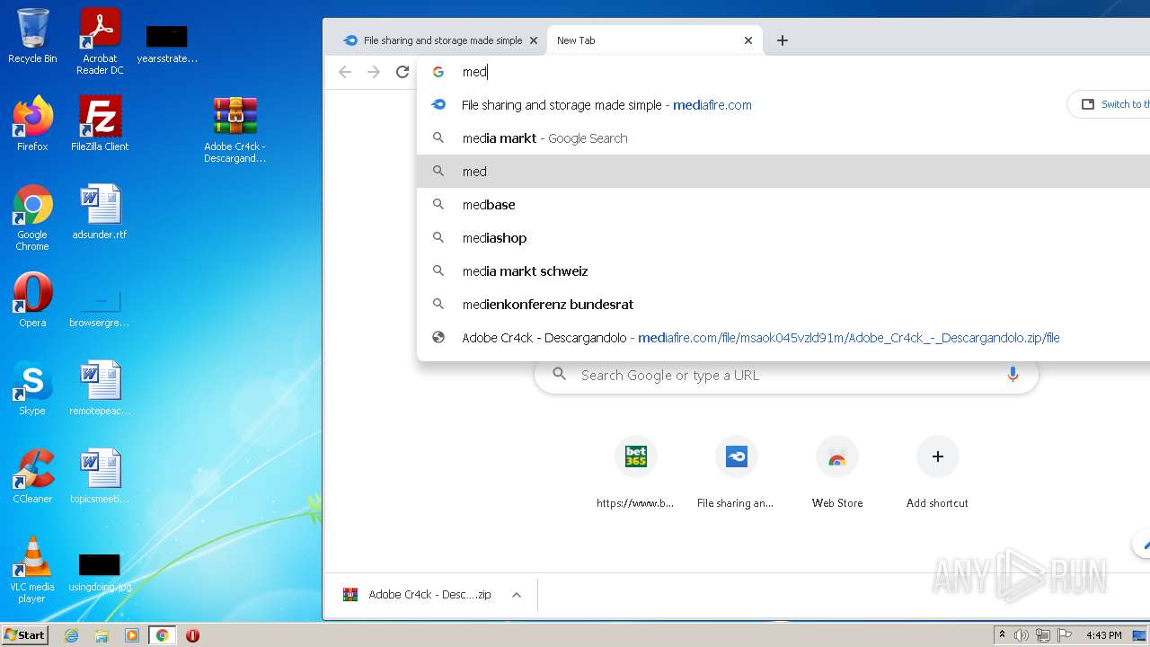Launch Opera desktop shortcut

(32, 300)
